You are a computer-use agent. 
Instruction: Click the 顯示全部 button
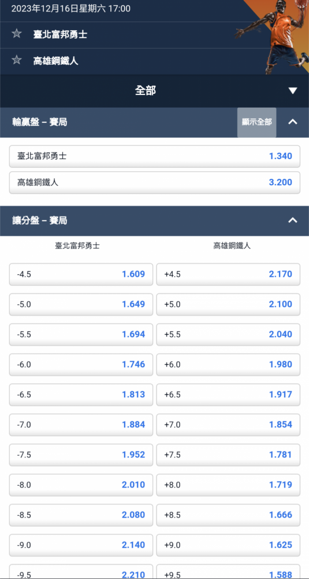[x=256, y=123]
